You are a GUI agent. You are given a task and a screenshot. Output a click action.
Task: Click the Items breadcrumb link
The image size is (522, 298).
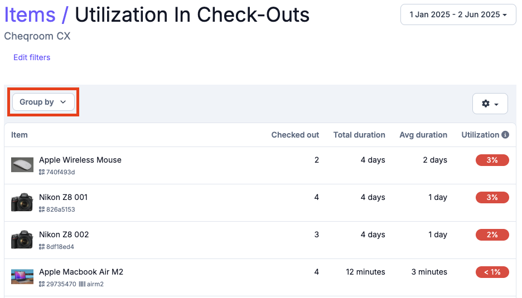(30, 14)
